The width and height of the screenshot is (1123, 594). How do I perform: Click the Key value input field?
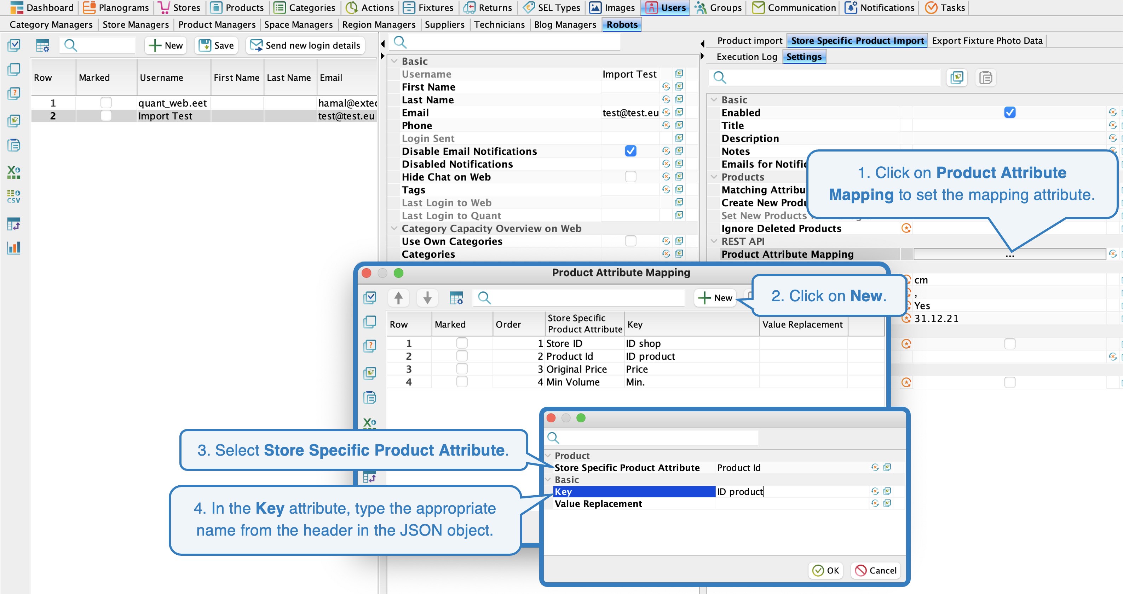pos(791,491)
